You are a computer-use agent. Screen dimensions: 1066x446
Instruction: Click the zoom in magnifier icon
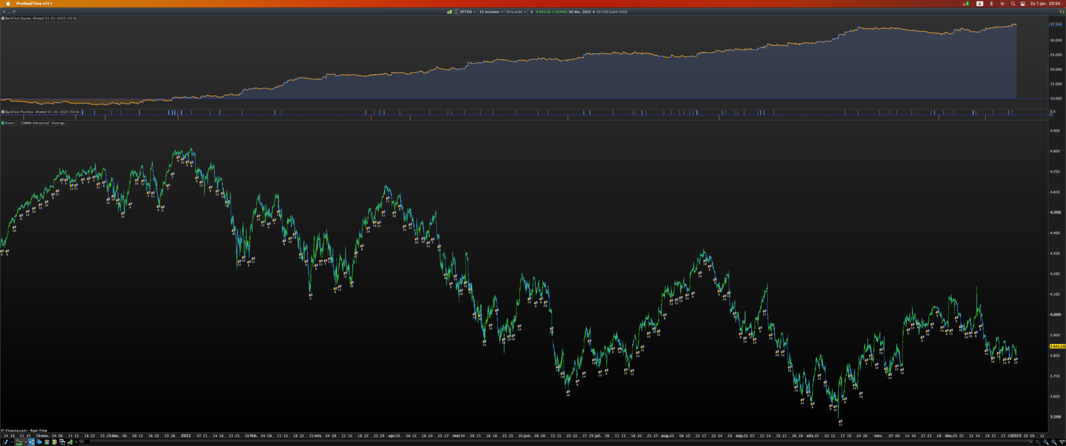[1054, 442]
